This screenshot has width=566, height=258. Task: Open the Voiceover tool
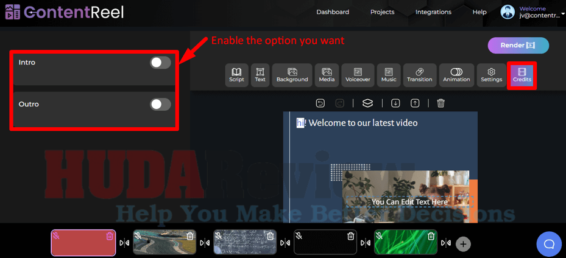coord(358,75)
